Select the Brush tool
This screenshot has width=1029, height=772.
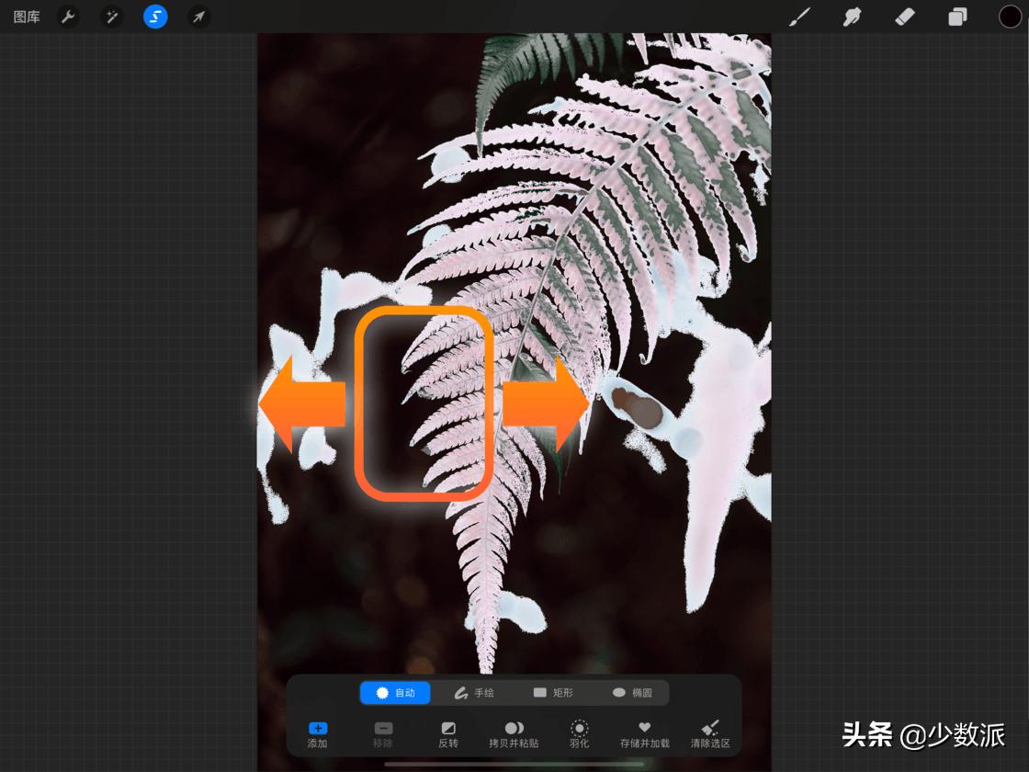(x=798, y=16)
